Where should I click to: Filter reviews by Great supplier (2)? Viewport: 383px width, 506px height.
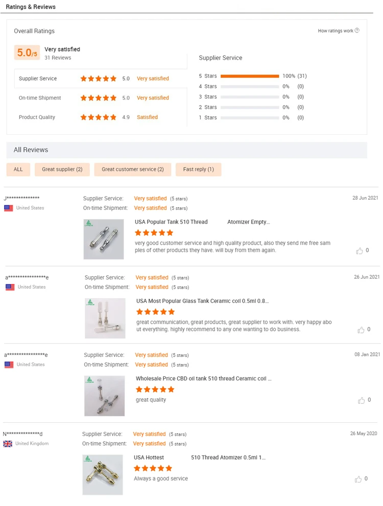pos(62,170)
